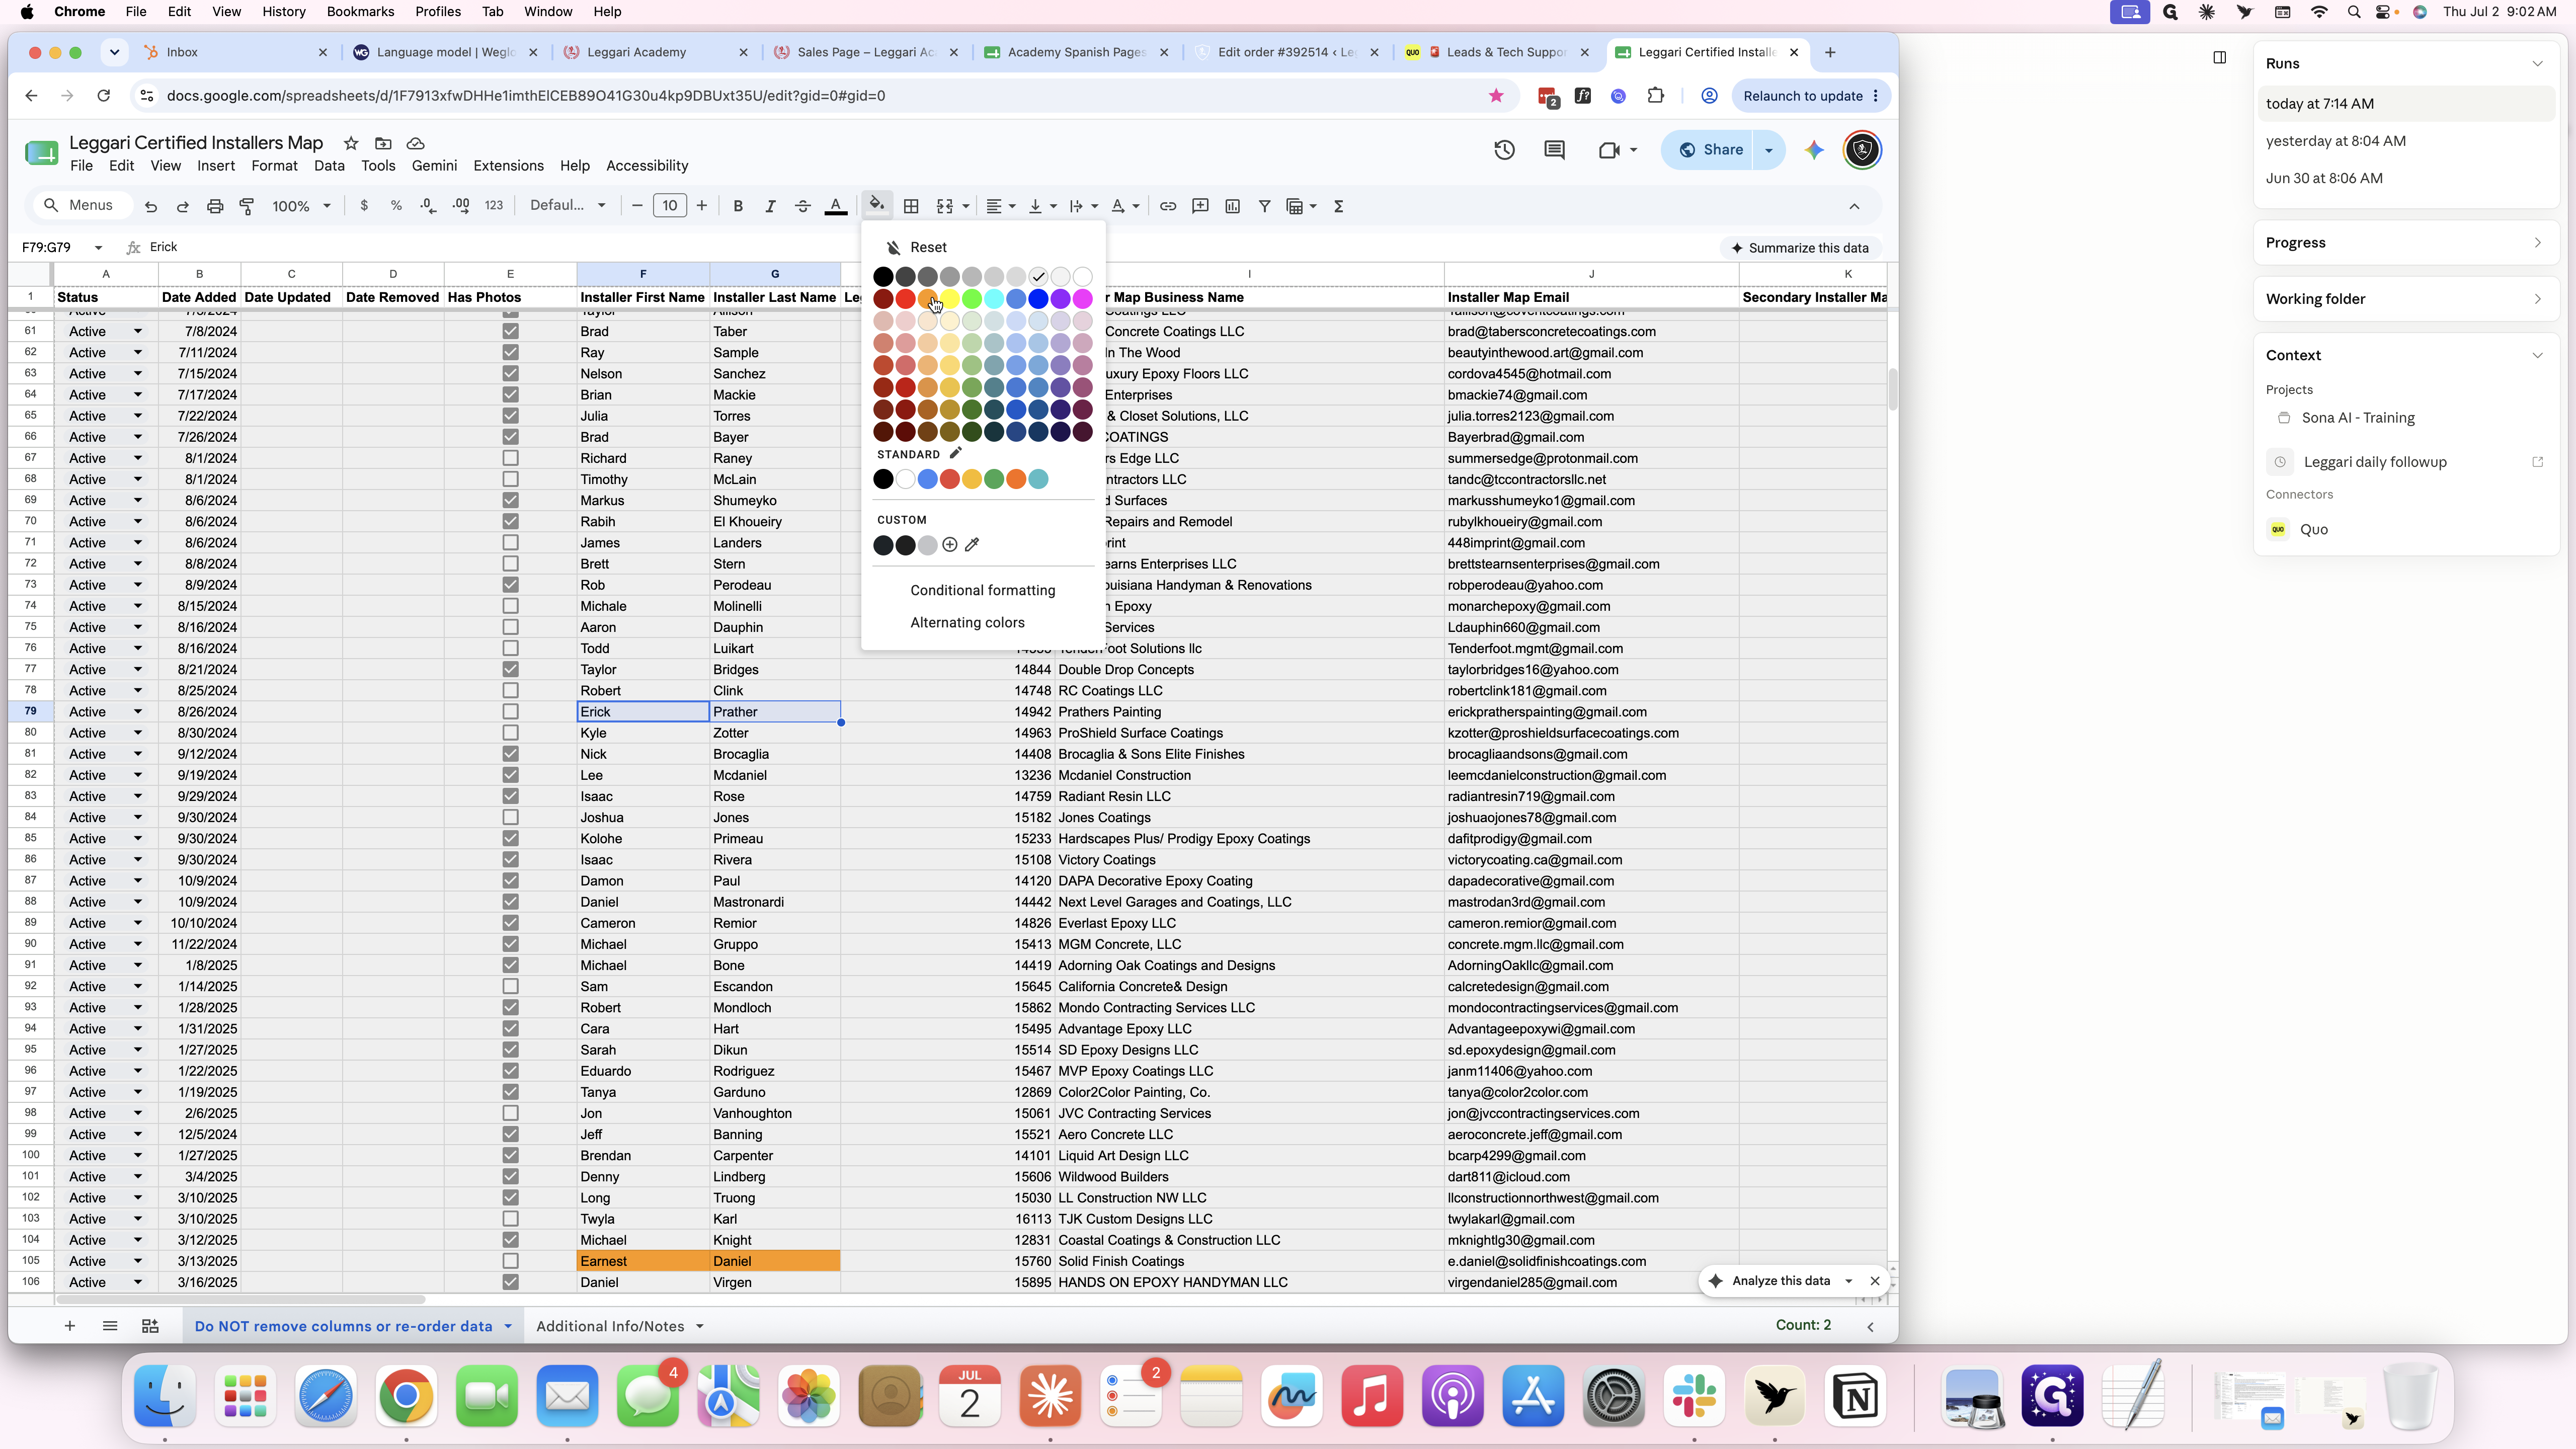This screenshot has width=2576, height=1449.
Task: Open the zoom 100% dropdown
Action: (300, 206)
